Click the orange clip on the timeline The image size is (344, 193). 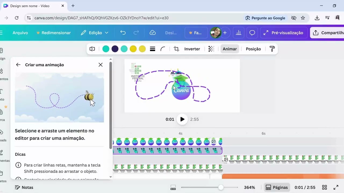click(283, 176)
